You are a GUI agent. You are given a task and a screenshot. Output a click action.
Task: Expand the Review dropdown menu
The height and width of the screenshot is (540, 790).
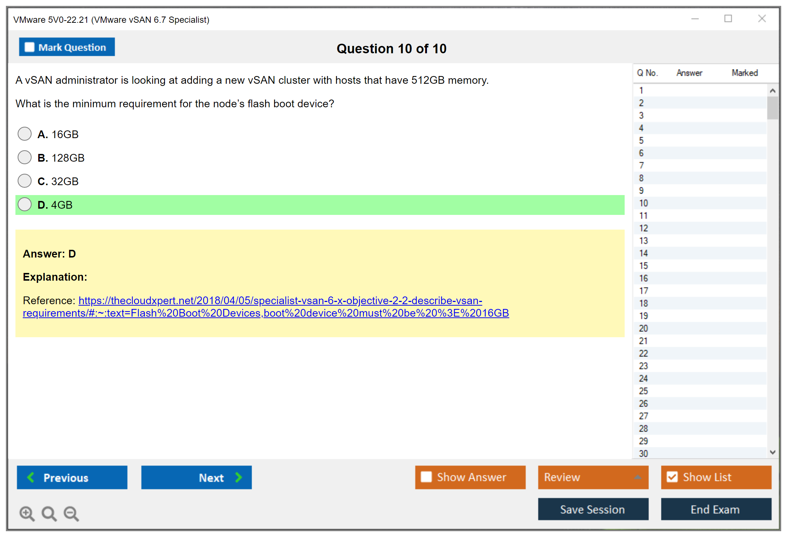(x=638, y=477)
